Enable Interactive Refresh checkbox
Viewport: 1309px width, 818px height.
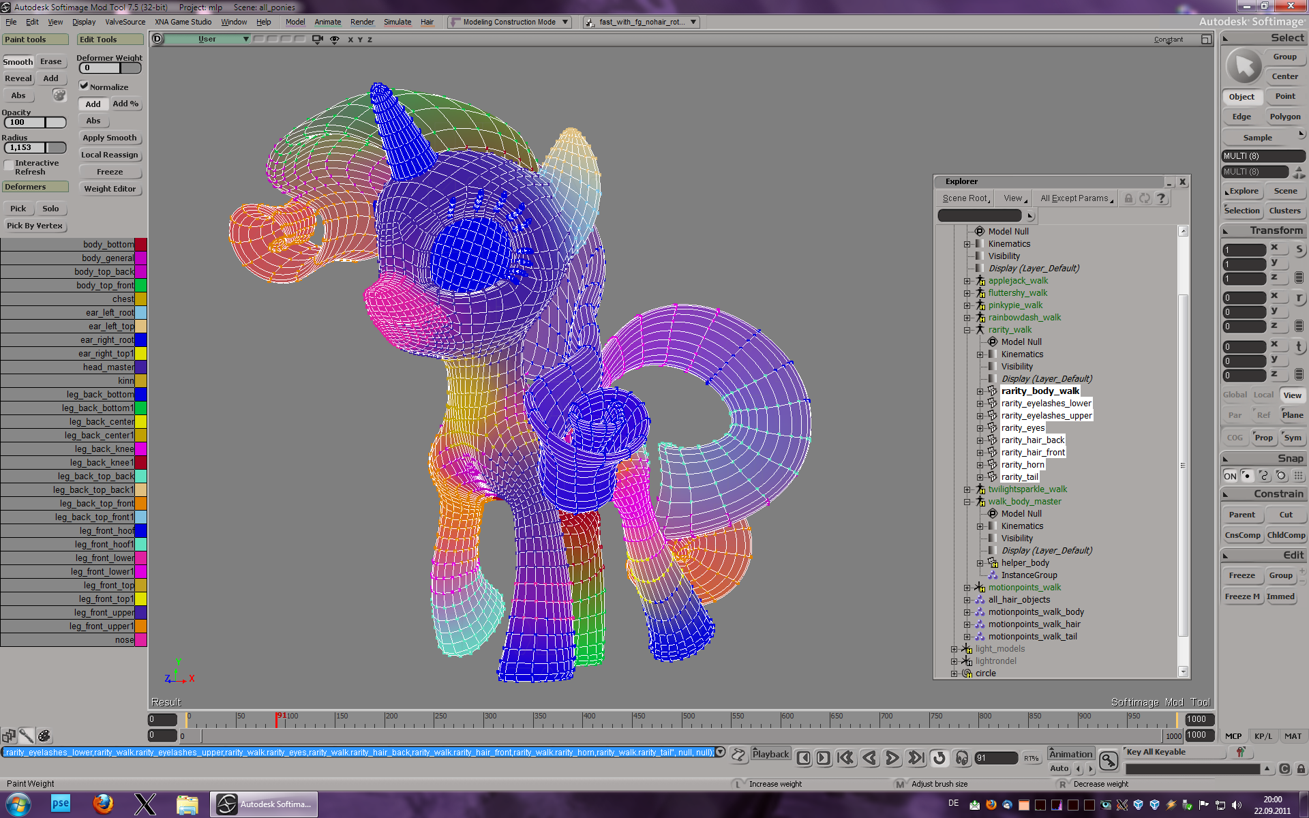(x=9, y=165)
